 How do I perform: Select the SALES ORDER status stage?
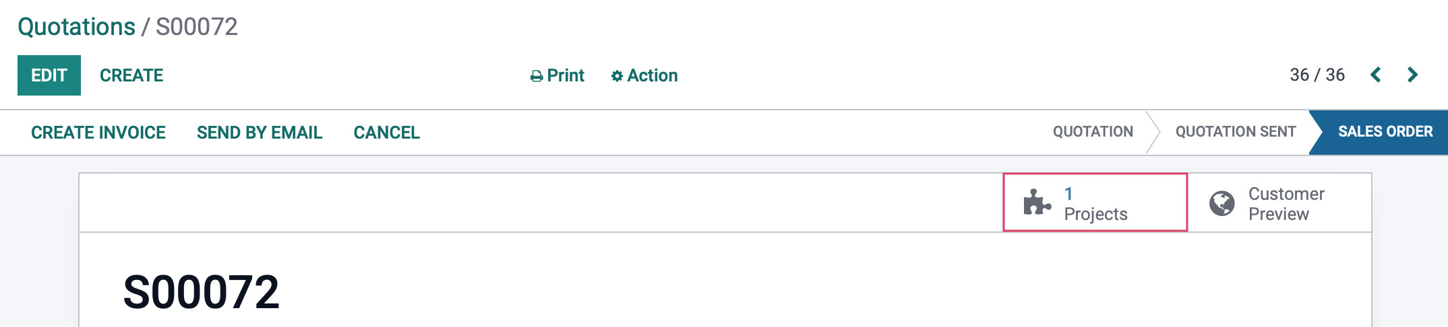click(1385, 132)
